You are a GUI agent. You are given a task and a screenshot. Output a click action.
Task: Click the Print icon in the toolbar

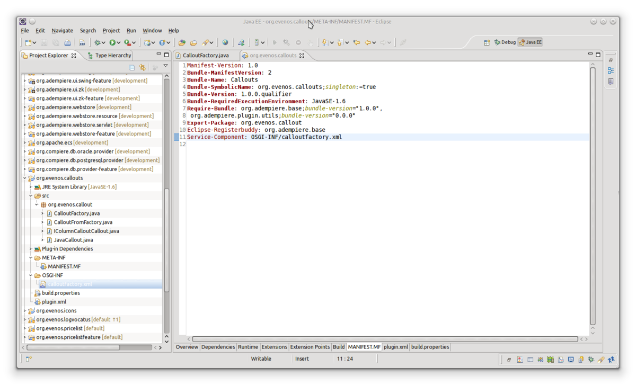pyautogui.click(x=68, y=42)
